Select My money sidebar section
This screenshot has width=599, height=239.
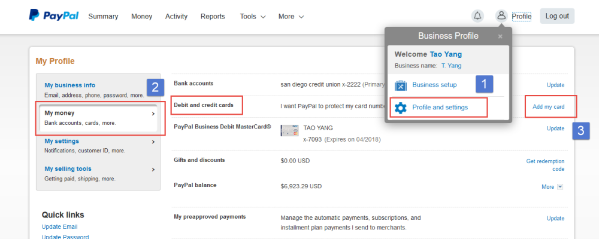(x=98, y=118)
